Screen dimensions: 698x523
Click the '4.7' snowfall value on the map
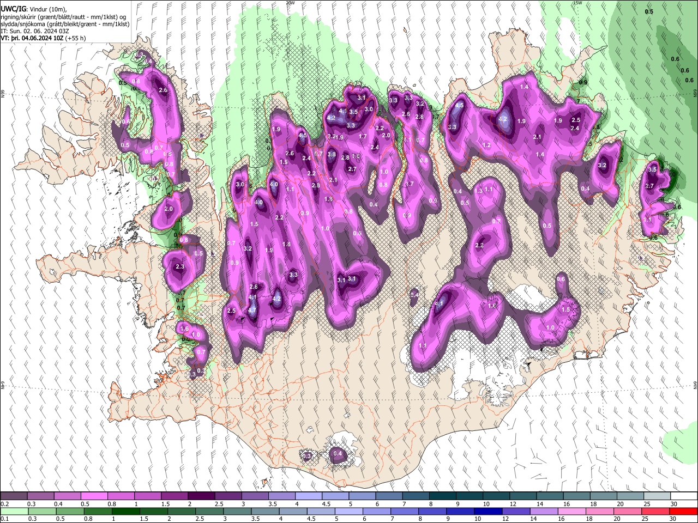tap(252, 310)
